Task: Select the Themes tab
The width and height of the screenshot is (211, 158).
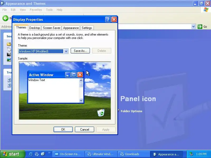Action: pos(21,27)
